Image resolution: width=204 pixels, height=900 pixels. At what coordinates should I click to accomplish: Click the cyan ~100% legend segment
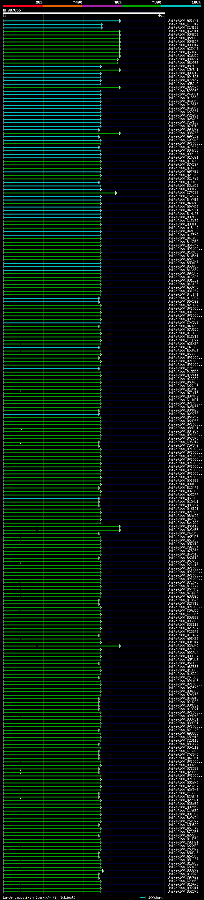coord(181,6)
